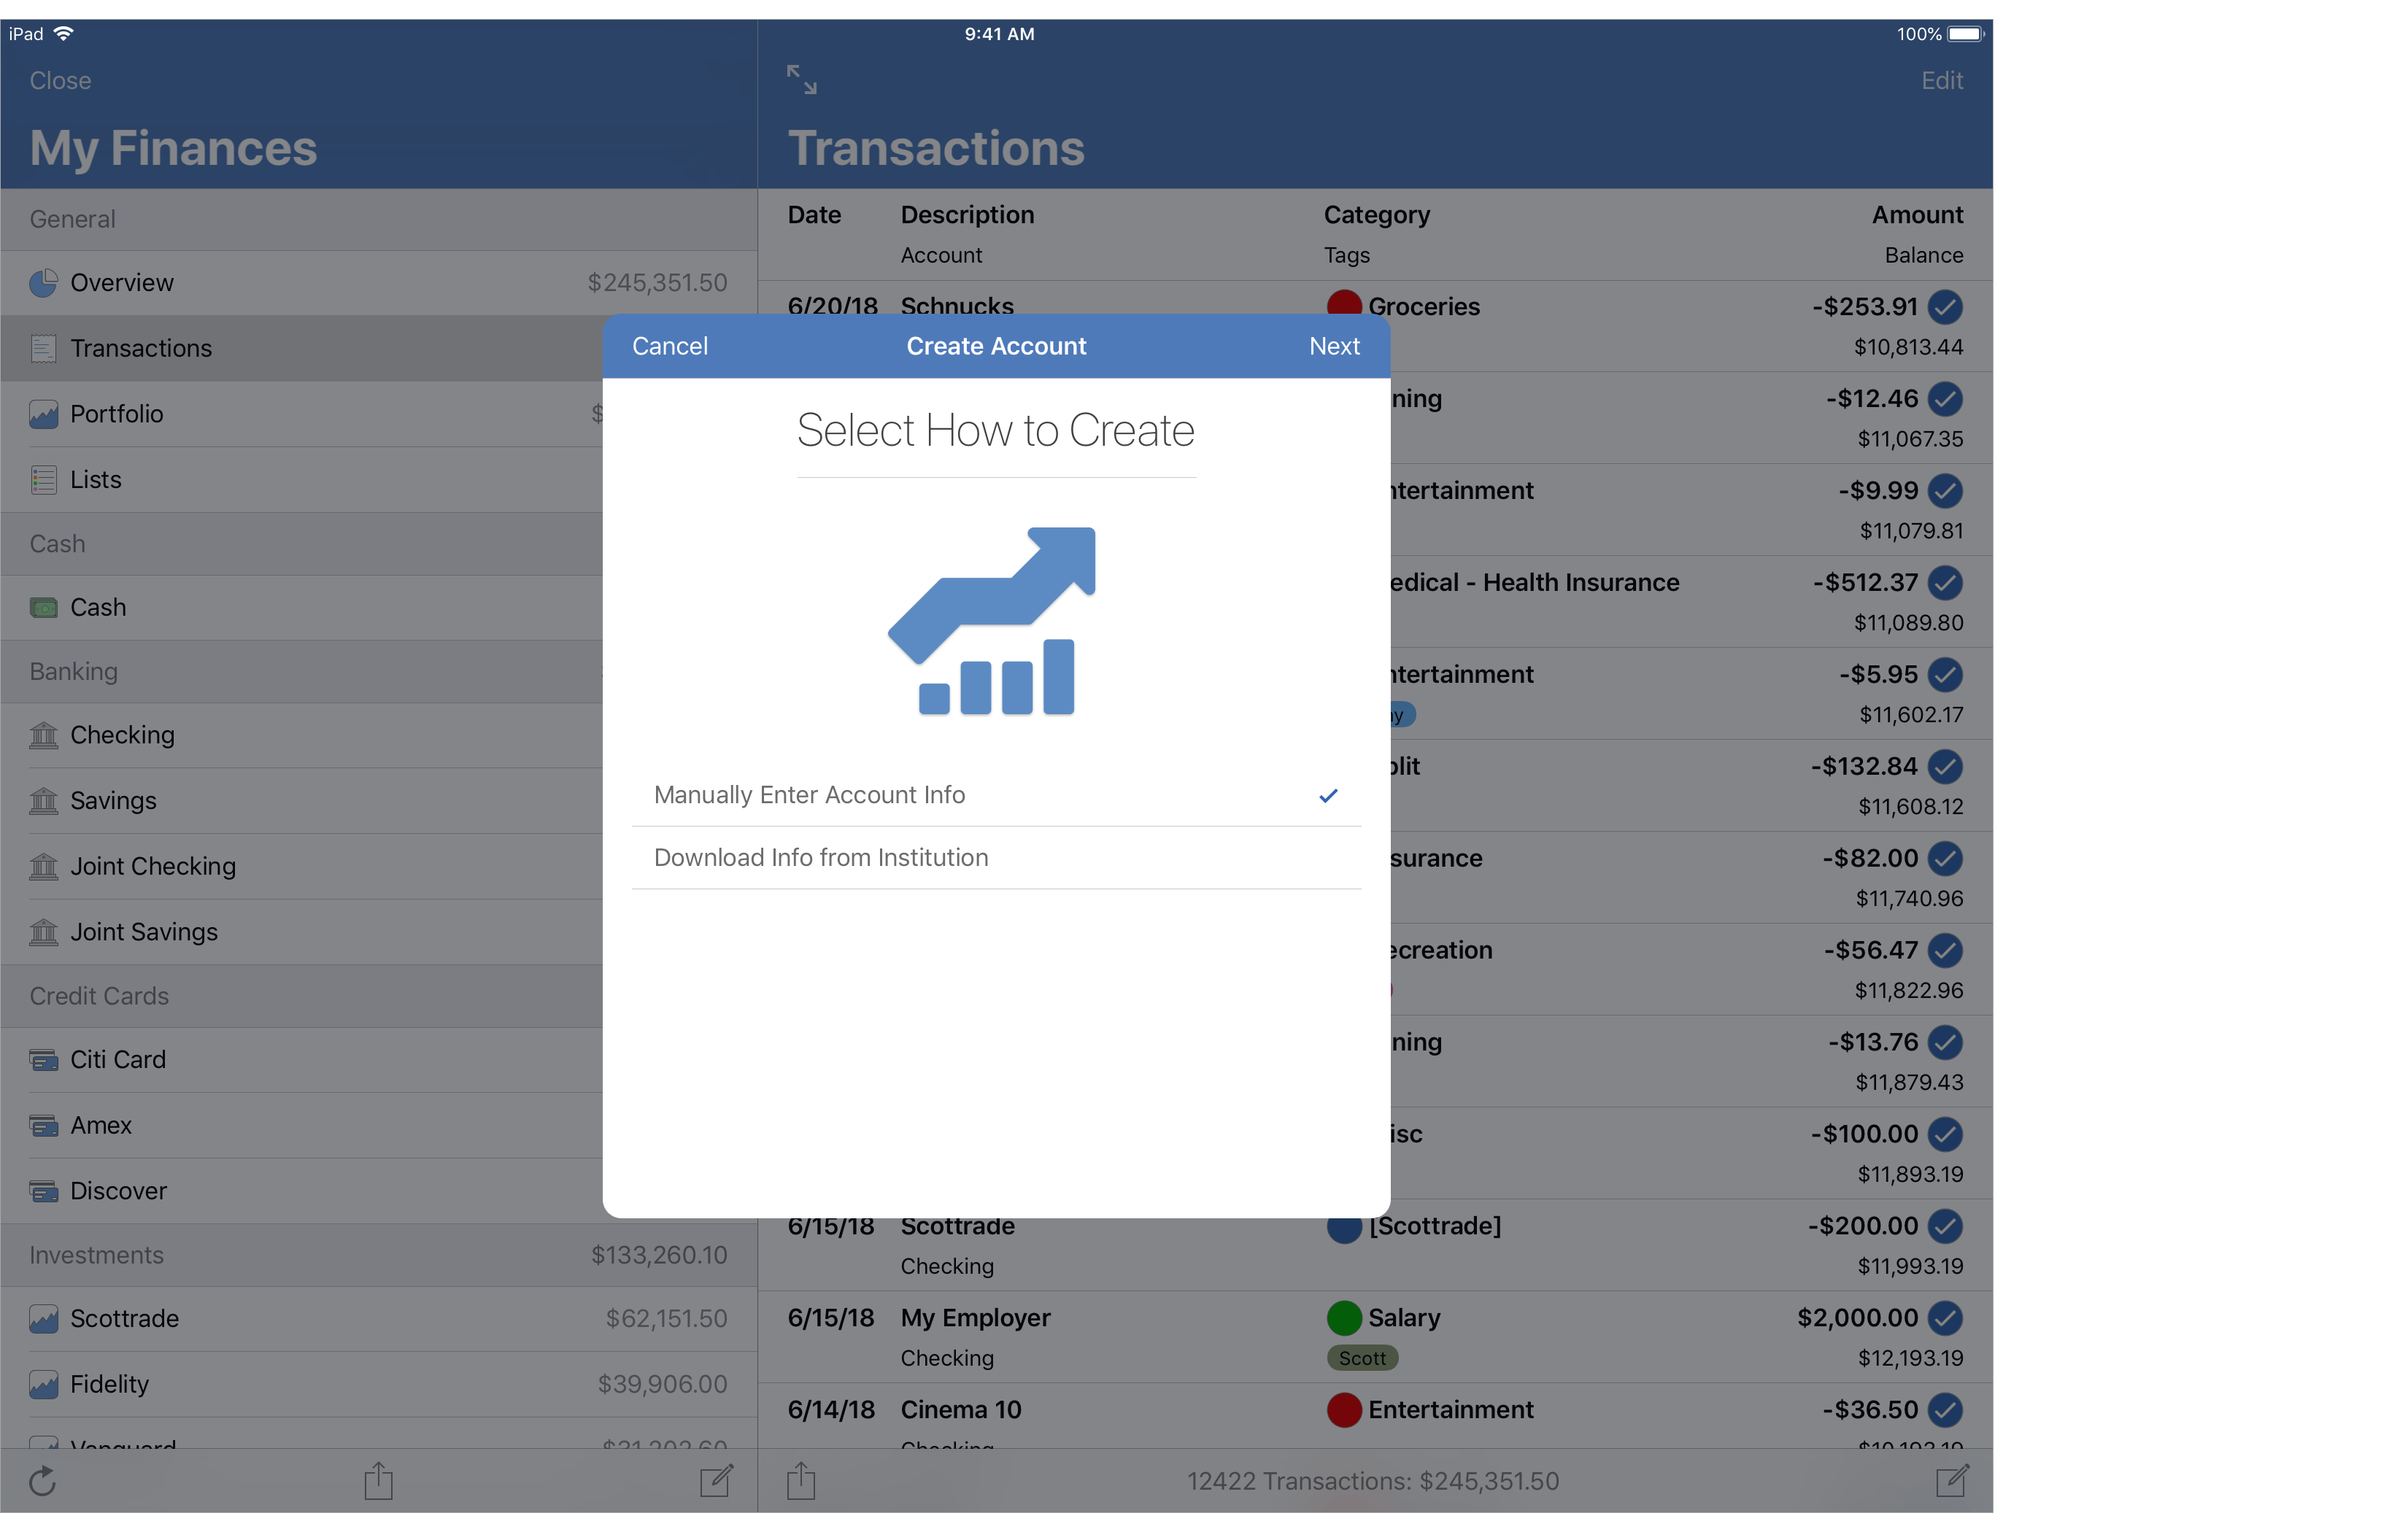Click the Wi-Fi status icon

63,33
